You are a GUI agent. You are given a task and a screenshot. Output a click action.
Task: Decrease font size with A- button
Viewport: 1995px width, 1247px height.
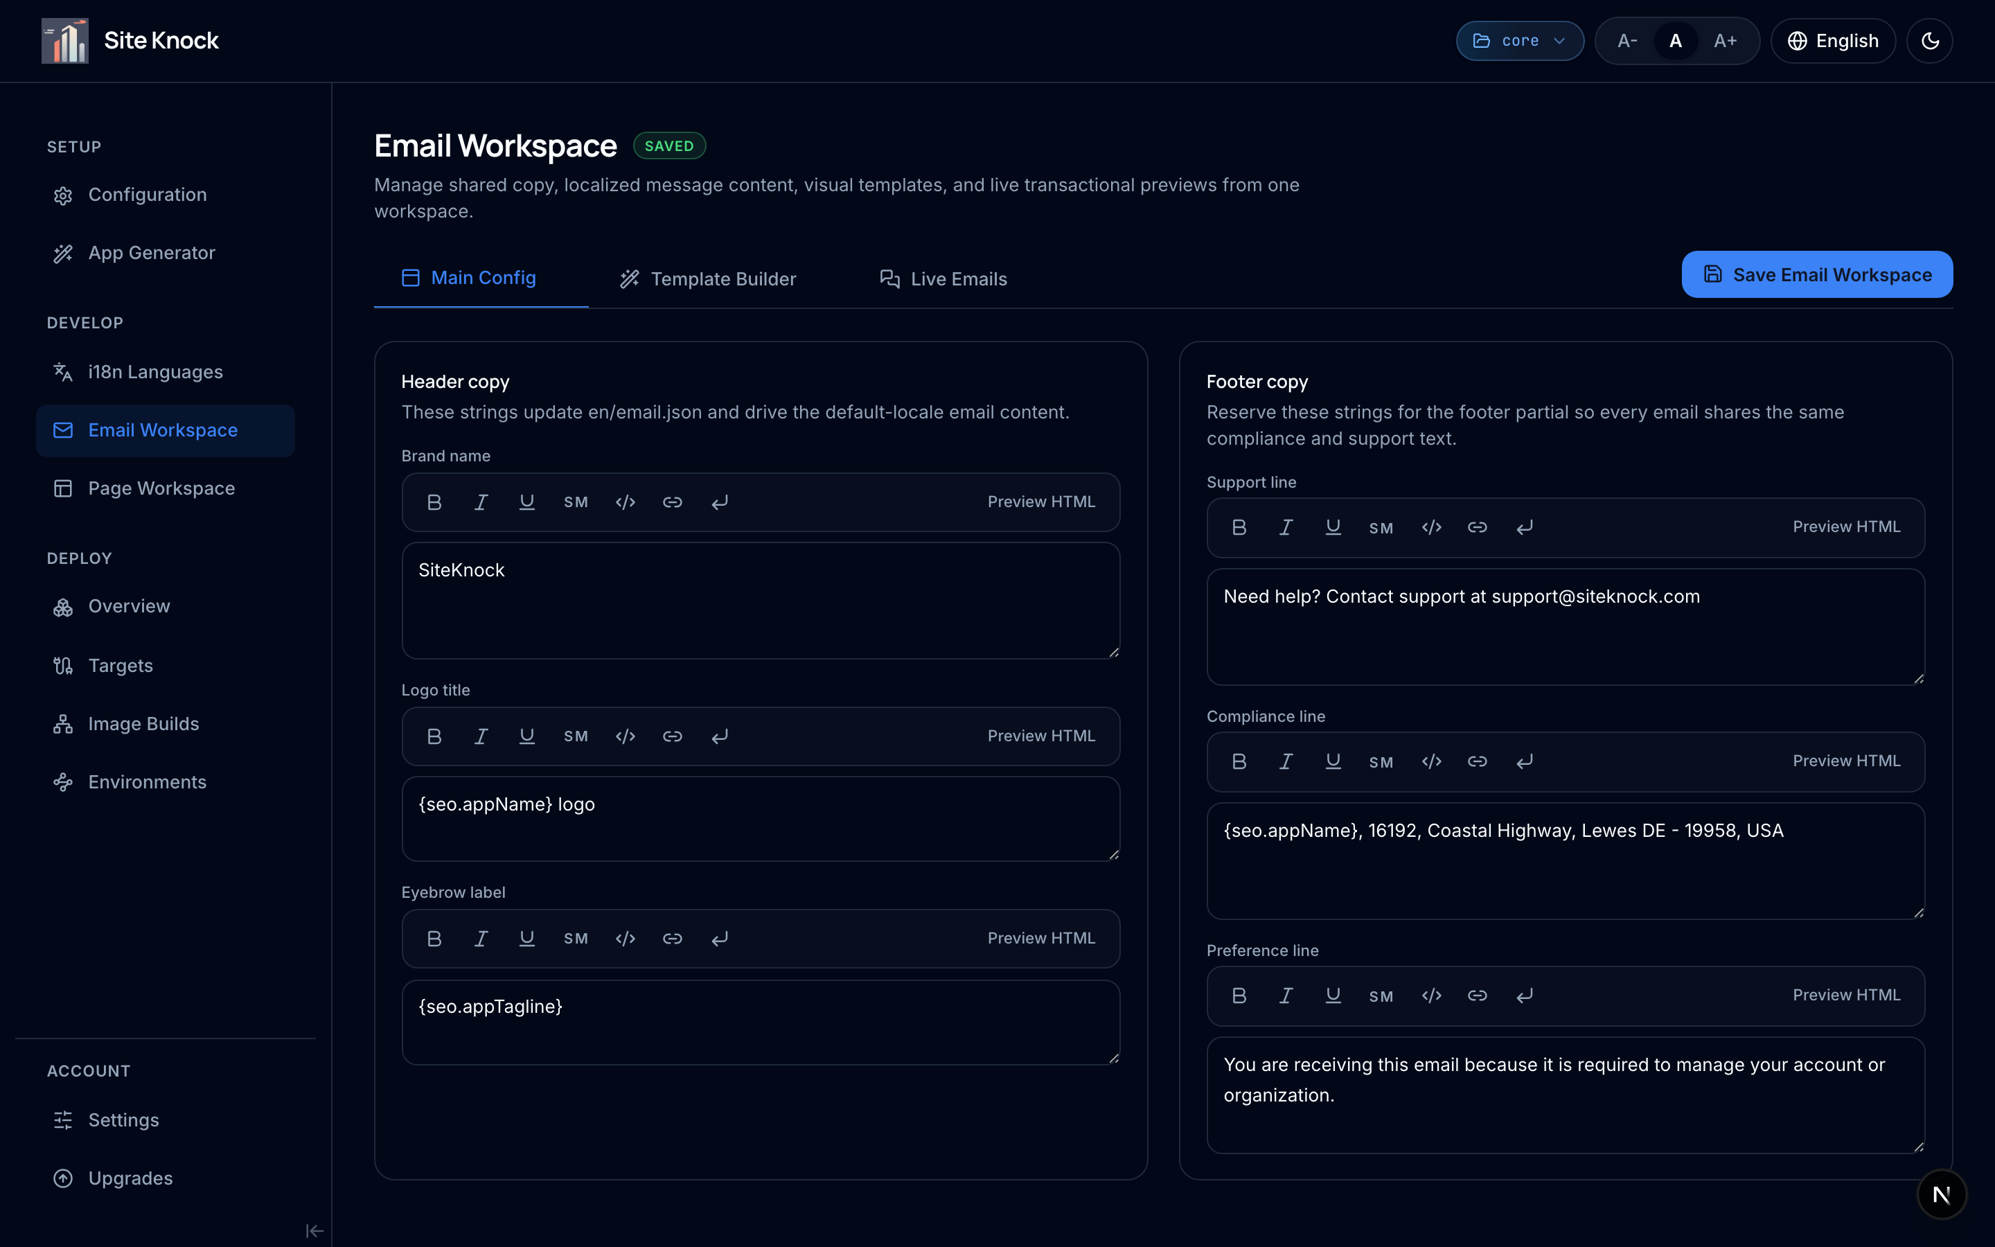click(1627, 40)
